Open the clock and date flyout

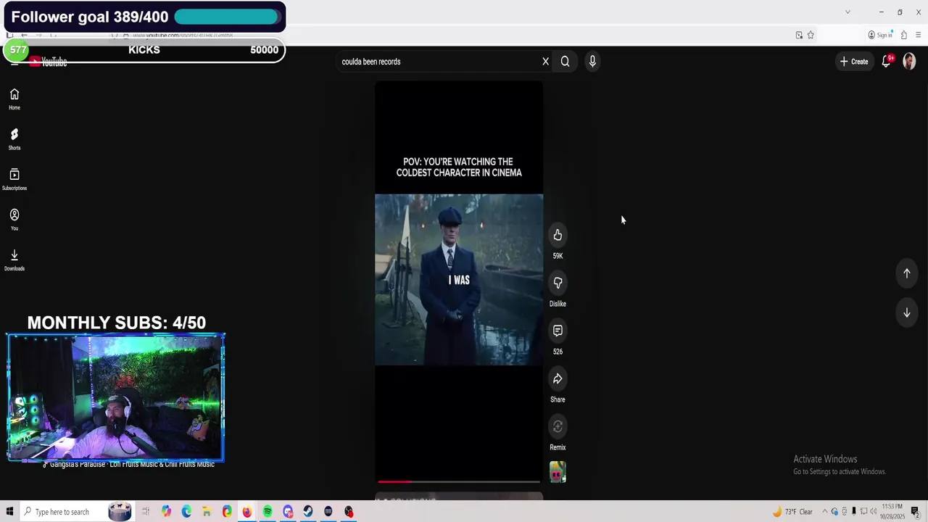coord(892,512)
